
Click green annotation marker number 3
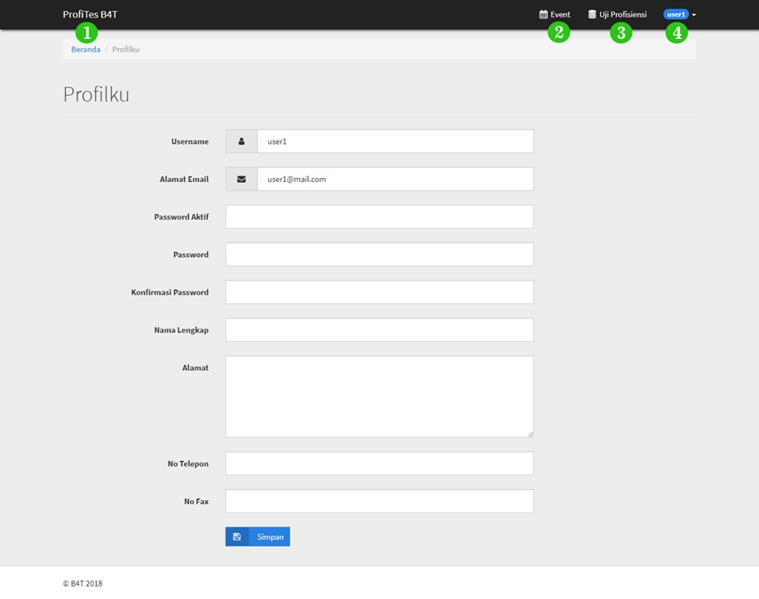point(621,33)
